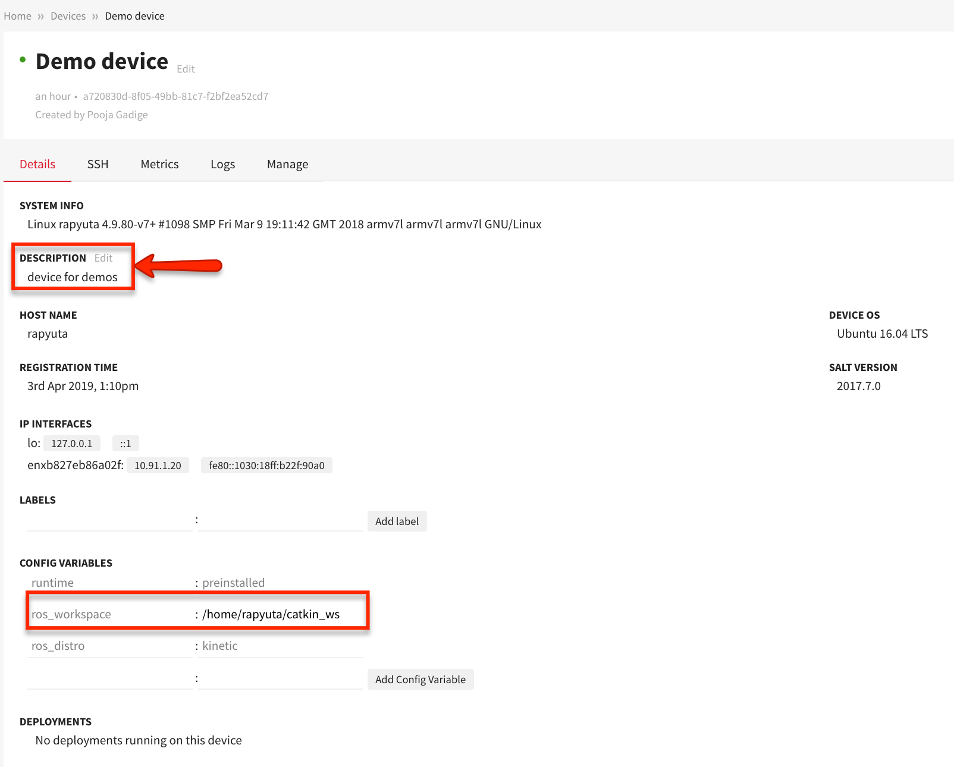This screenshot has height=767, width=954.
Task: Focus the label value input field
Action: click(x=281, y=521)
